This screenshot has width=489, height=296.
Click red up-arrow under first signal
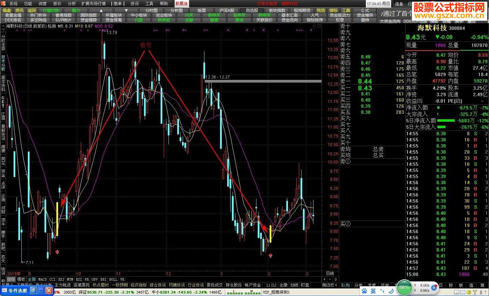(x=57, y=252)
